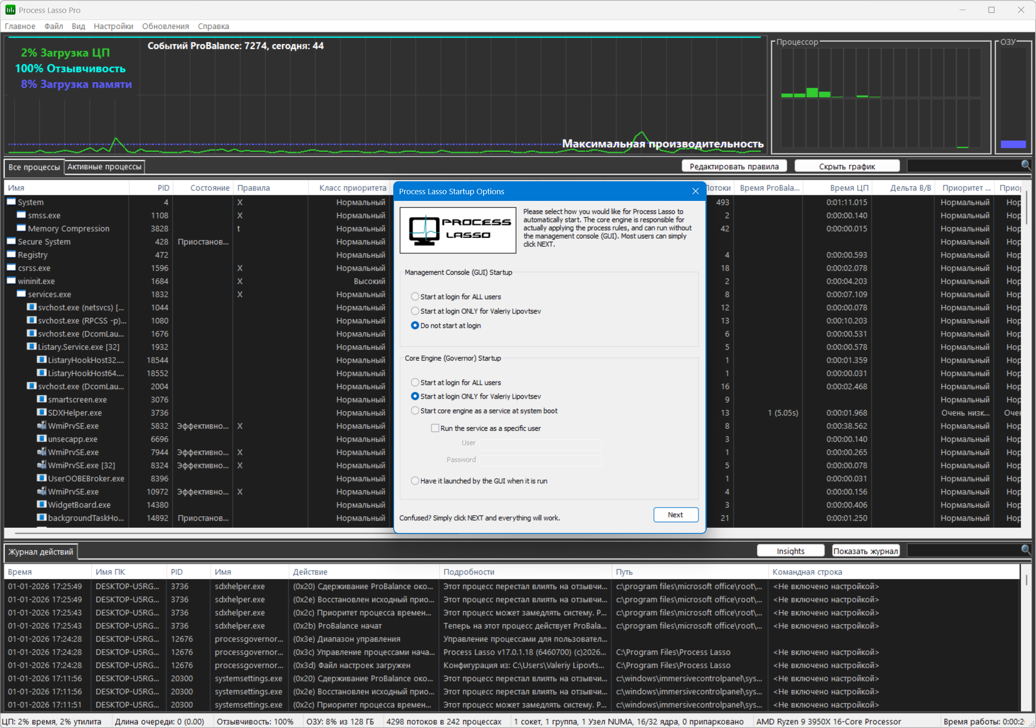The height and width of the screenshot is (728, 1036).
Task: Click Редактировать правила button
Action: pyautogui.click(x=734, y=166)
